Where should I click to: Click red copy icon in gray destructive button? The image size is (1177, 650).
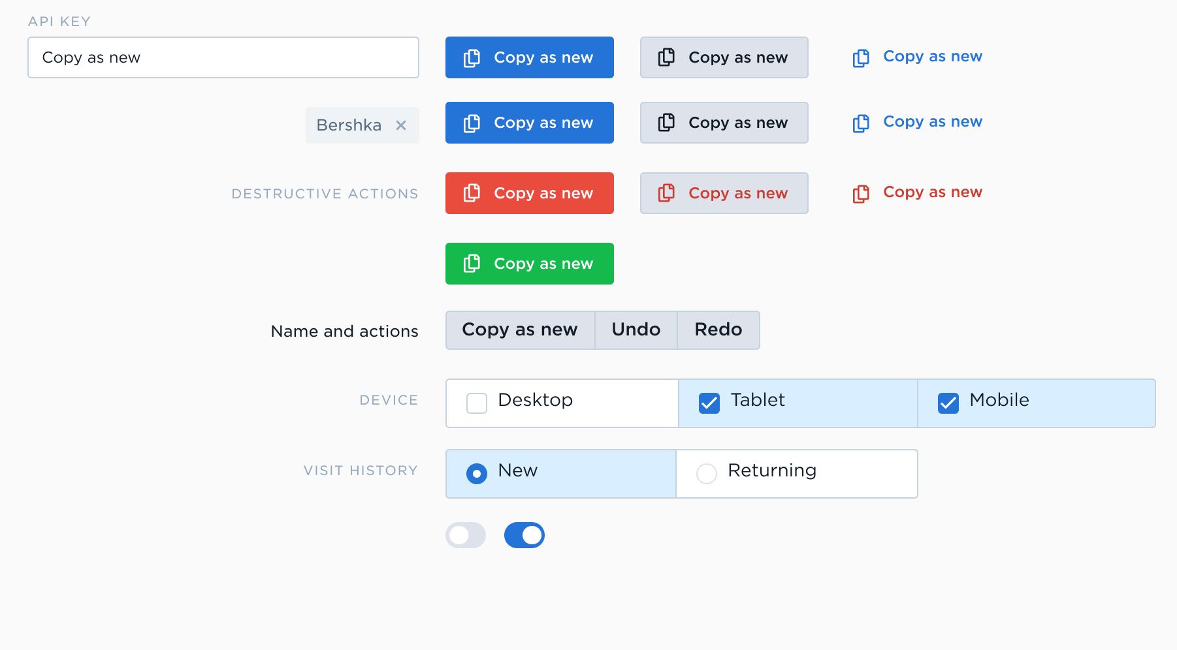point(666,193)
